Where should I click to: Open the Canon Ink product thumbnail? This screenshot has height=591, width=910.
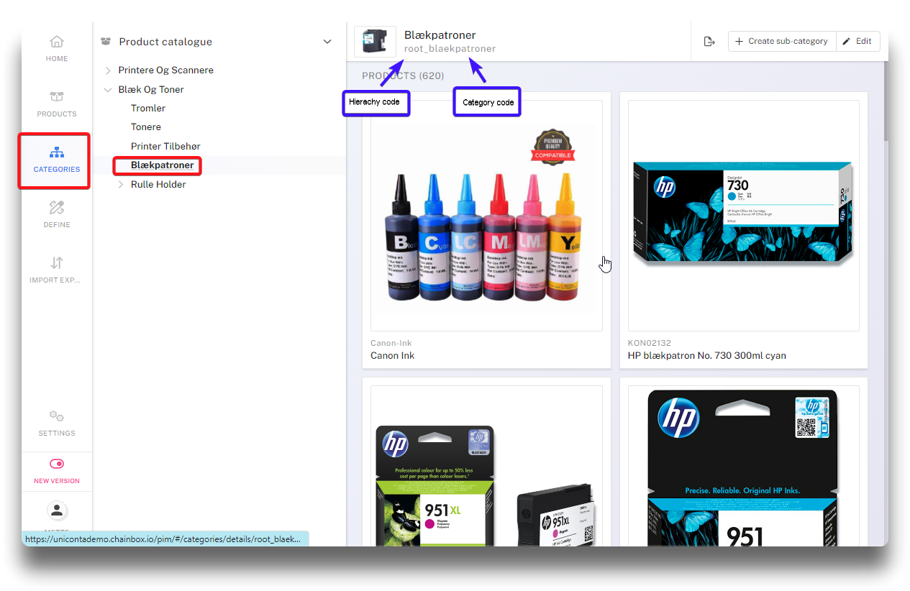coord(486,216)
